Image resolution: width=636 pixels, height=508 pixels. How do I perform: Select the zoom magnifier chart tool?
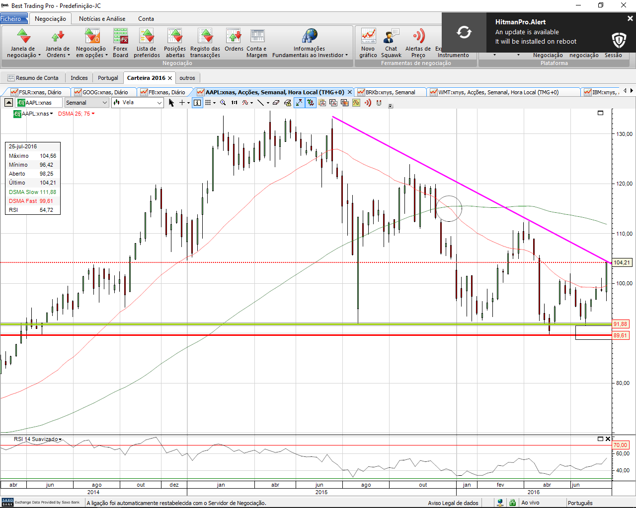(x=223, y=103)
